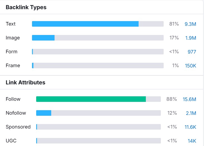Click the 88% Follow percentage value
Viewport: 204px width, 146px height.
[x=172, y=99]
